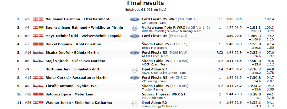Click the Czech flags next to Štajf Vojtěch
287x109 pixels.
click(x=38, y=61)
